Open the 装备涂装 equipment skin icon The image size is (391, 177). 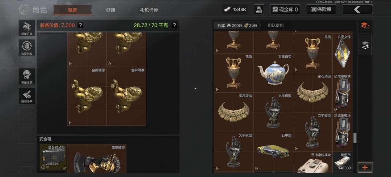(x=27, y=76)
